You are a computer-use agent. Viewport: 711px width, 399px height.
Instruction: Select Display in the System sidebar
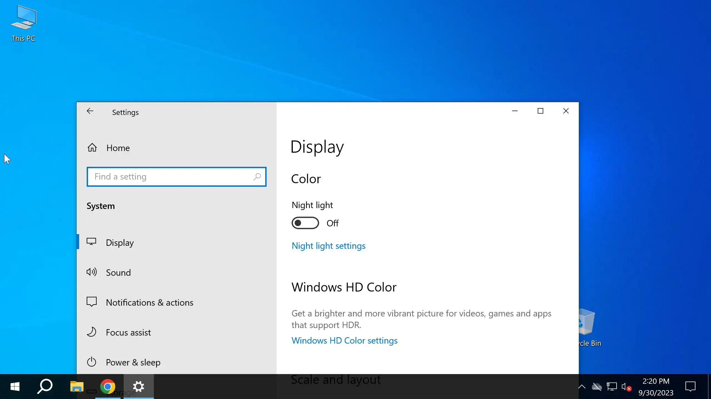click(120, 243)
